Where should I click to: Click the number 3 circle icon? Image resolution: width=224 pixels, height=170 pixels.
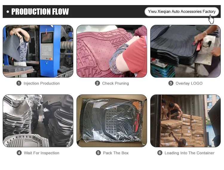[171, 83]
